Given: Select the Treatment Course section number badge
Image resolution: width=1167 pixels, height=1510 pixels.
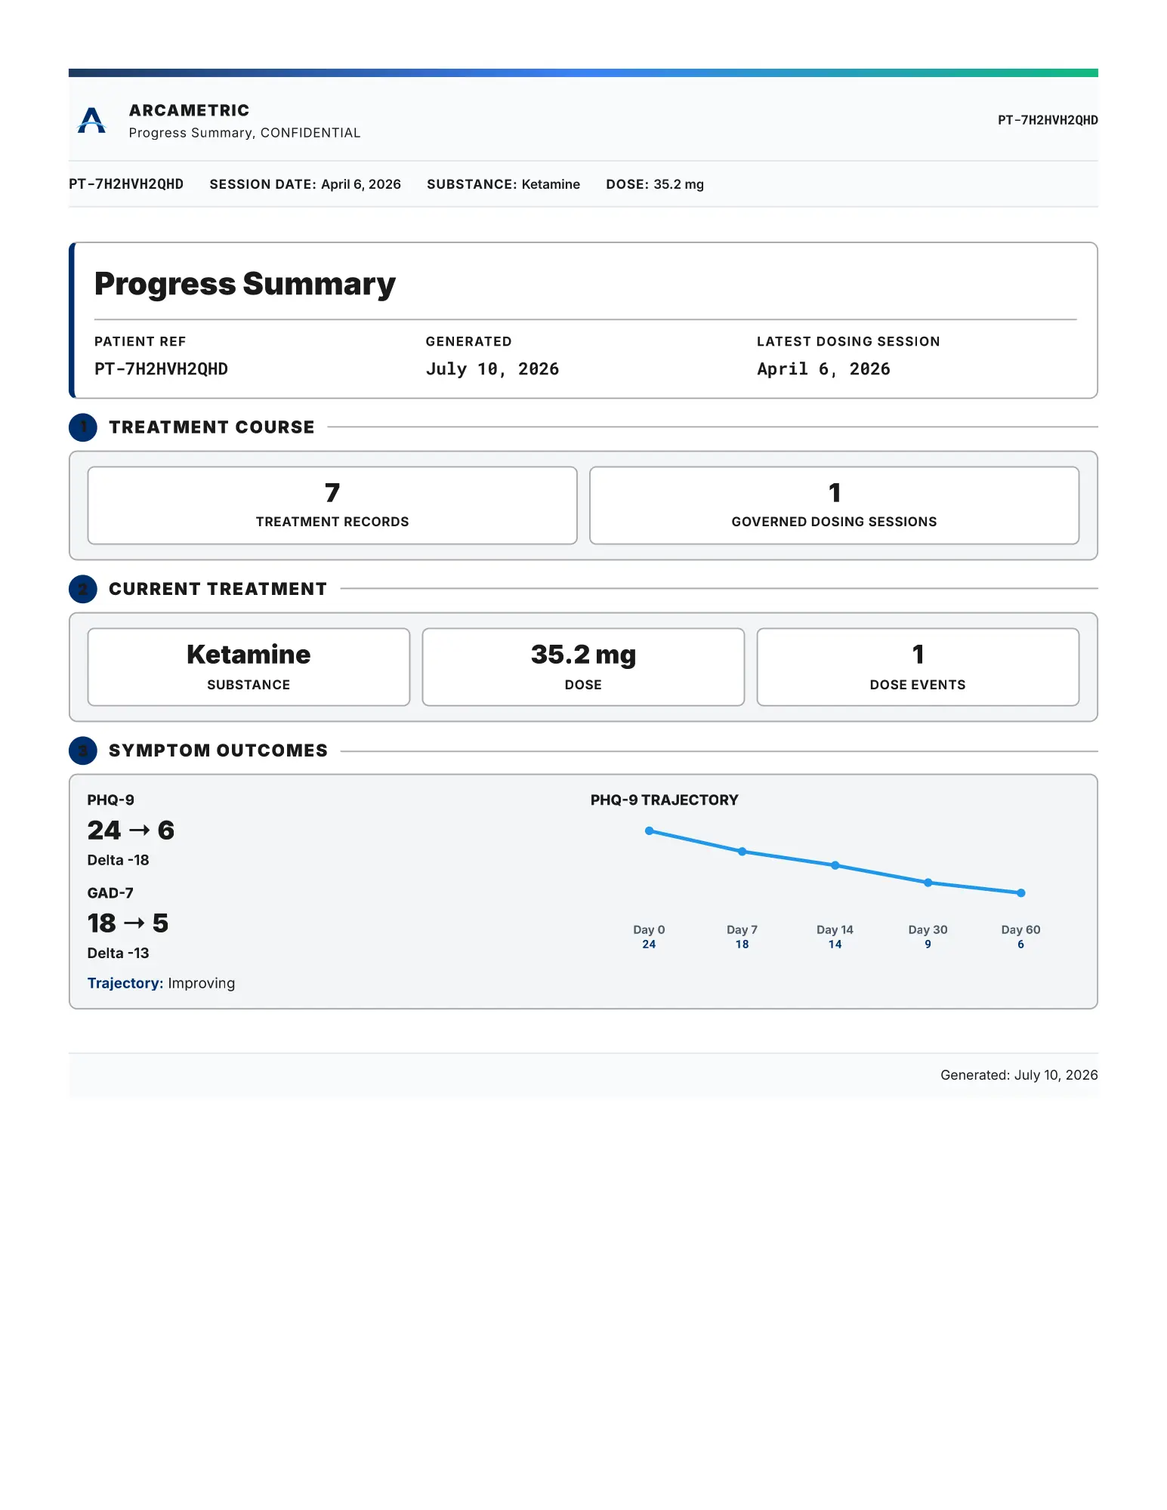Looking at the screenshot, I should tap(83, 427).
